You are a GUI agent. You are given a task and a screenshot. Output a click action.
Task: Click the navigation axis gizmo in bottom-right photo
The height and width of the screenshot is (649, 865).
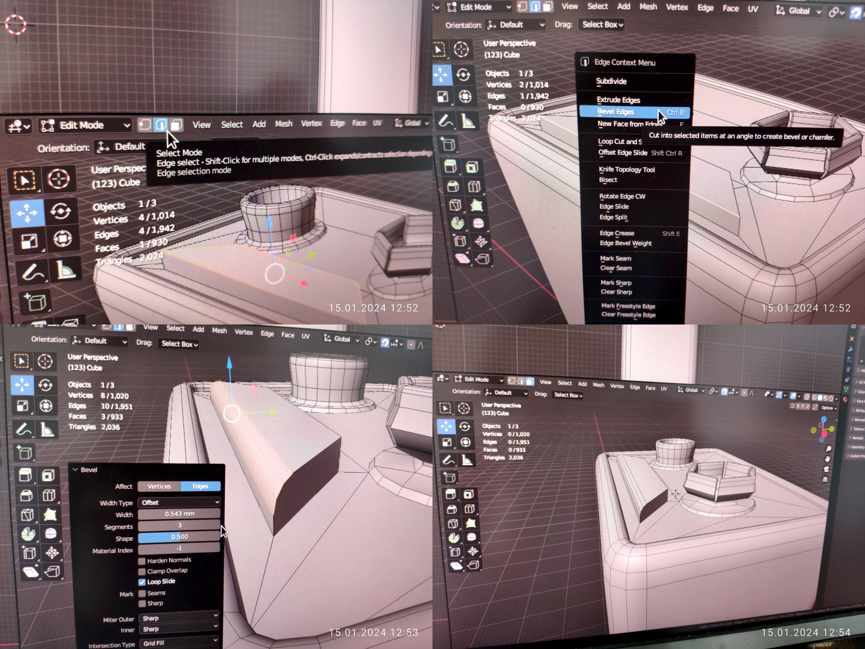[x=823, y=429]
